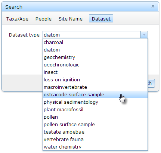Image resolution: width=161 pixels, height=153 pixels.
Task: Pick pollen surface sample entry
Action: coord(95,124)
